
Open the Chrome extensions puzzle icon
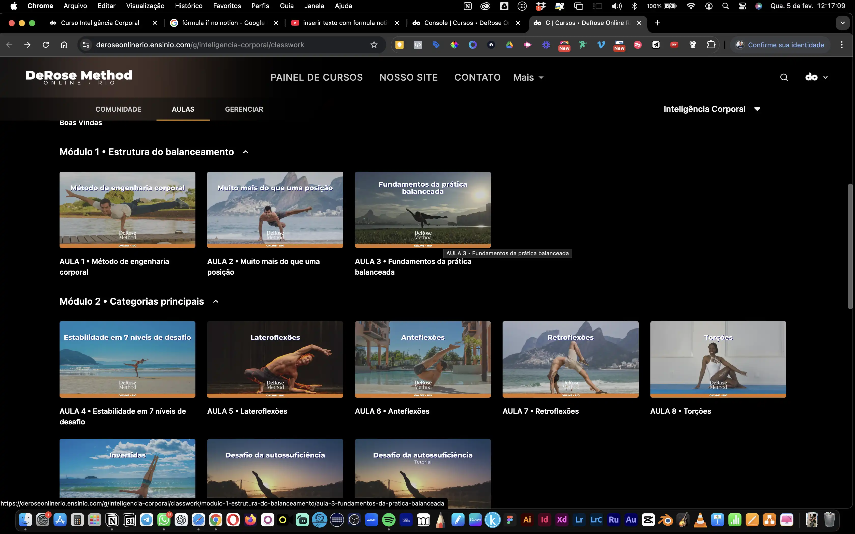point(711,45)
